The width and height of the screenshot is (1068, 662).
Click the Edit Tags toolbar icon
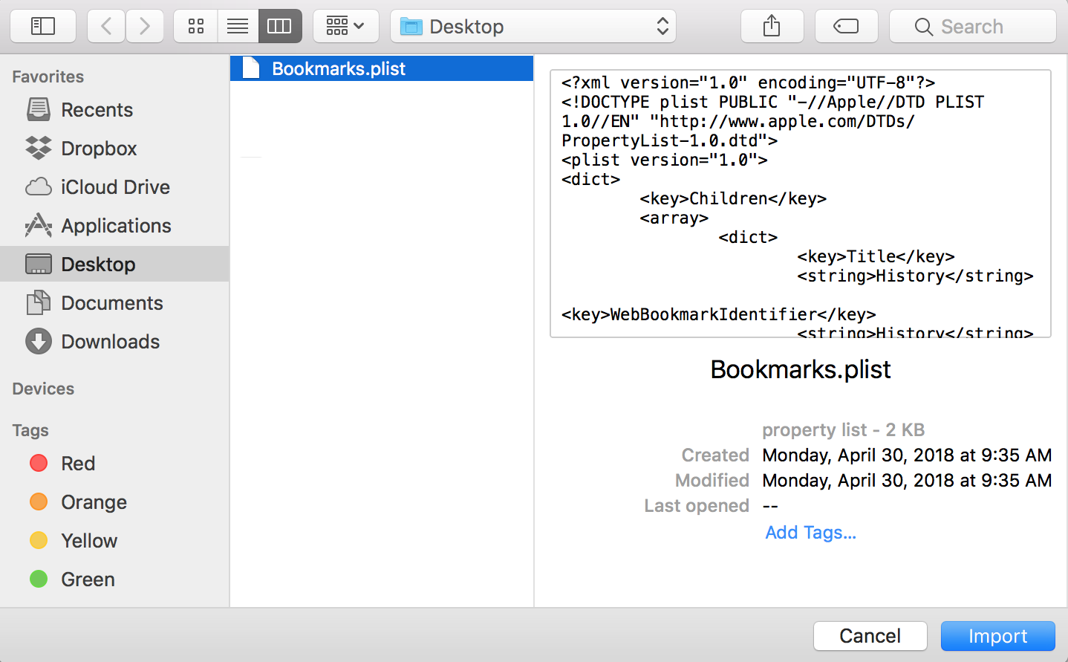(846, 27)
